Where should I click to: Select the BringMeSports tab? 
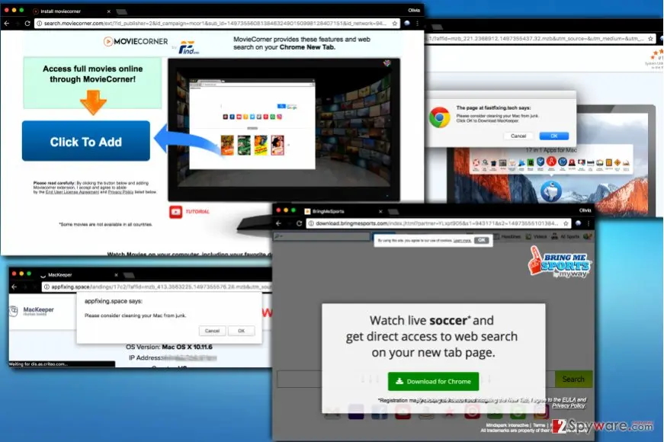pos(343,211)
